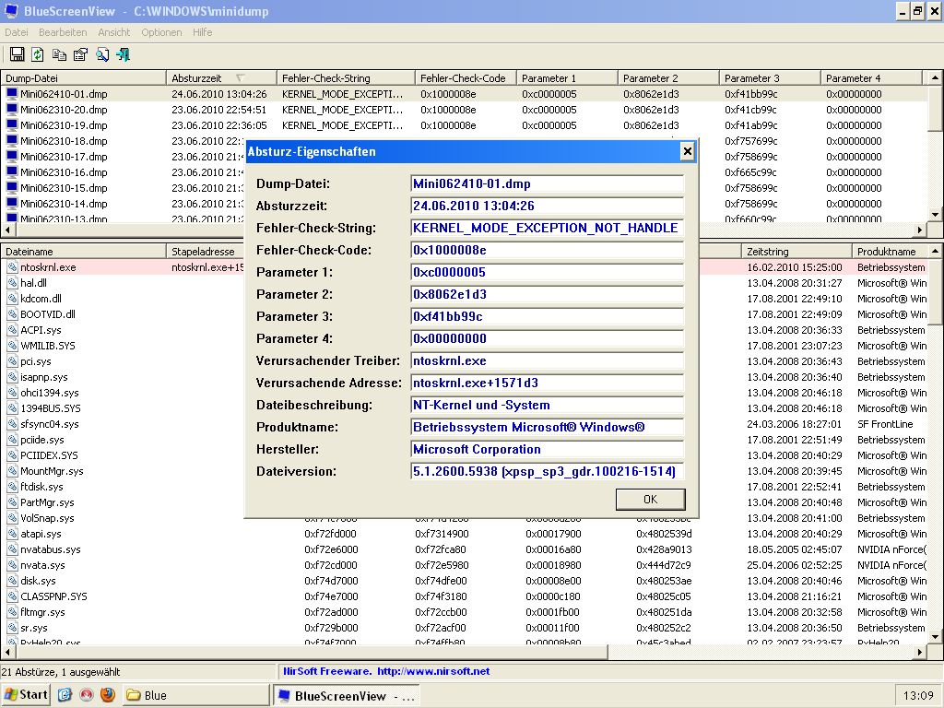Click the 23.06.2010 22:36:05 crash time cell
944x708 pixels.
pyautogui.click(x=219, y=125)
